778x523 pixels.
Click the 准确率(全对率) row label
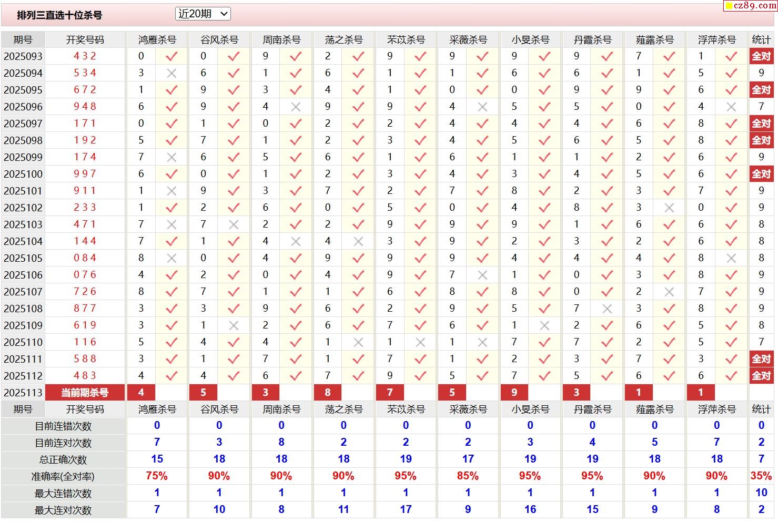click(x=63, y=477)
